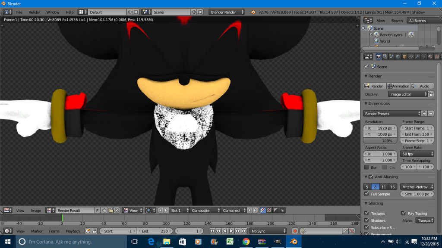Play animation forward in timeline

click(x=231, y=231)
